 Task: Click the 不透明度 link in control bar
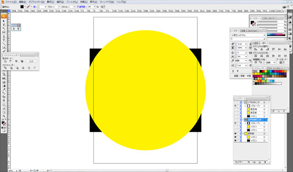pos(81,7)
